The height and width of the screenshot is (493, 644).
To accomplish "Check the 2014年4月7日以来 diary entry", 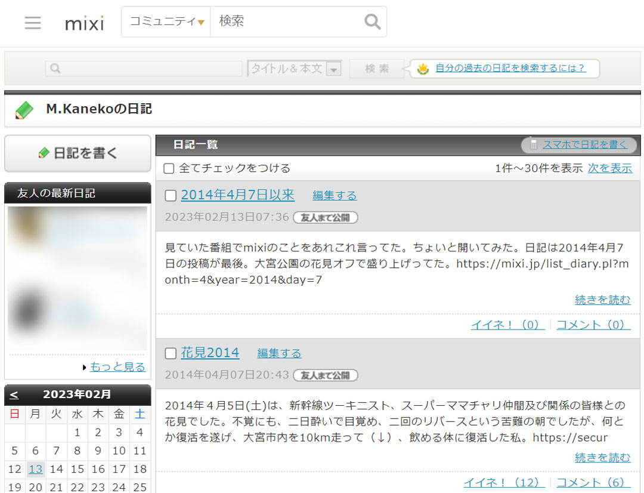I will 171,195.
